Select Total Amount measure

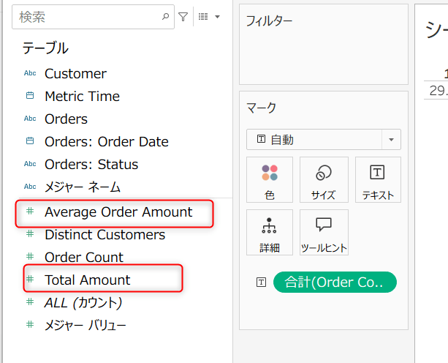tap(88, 280)
